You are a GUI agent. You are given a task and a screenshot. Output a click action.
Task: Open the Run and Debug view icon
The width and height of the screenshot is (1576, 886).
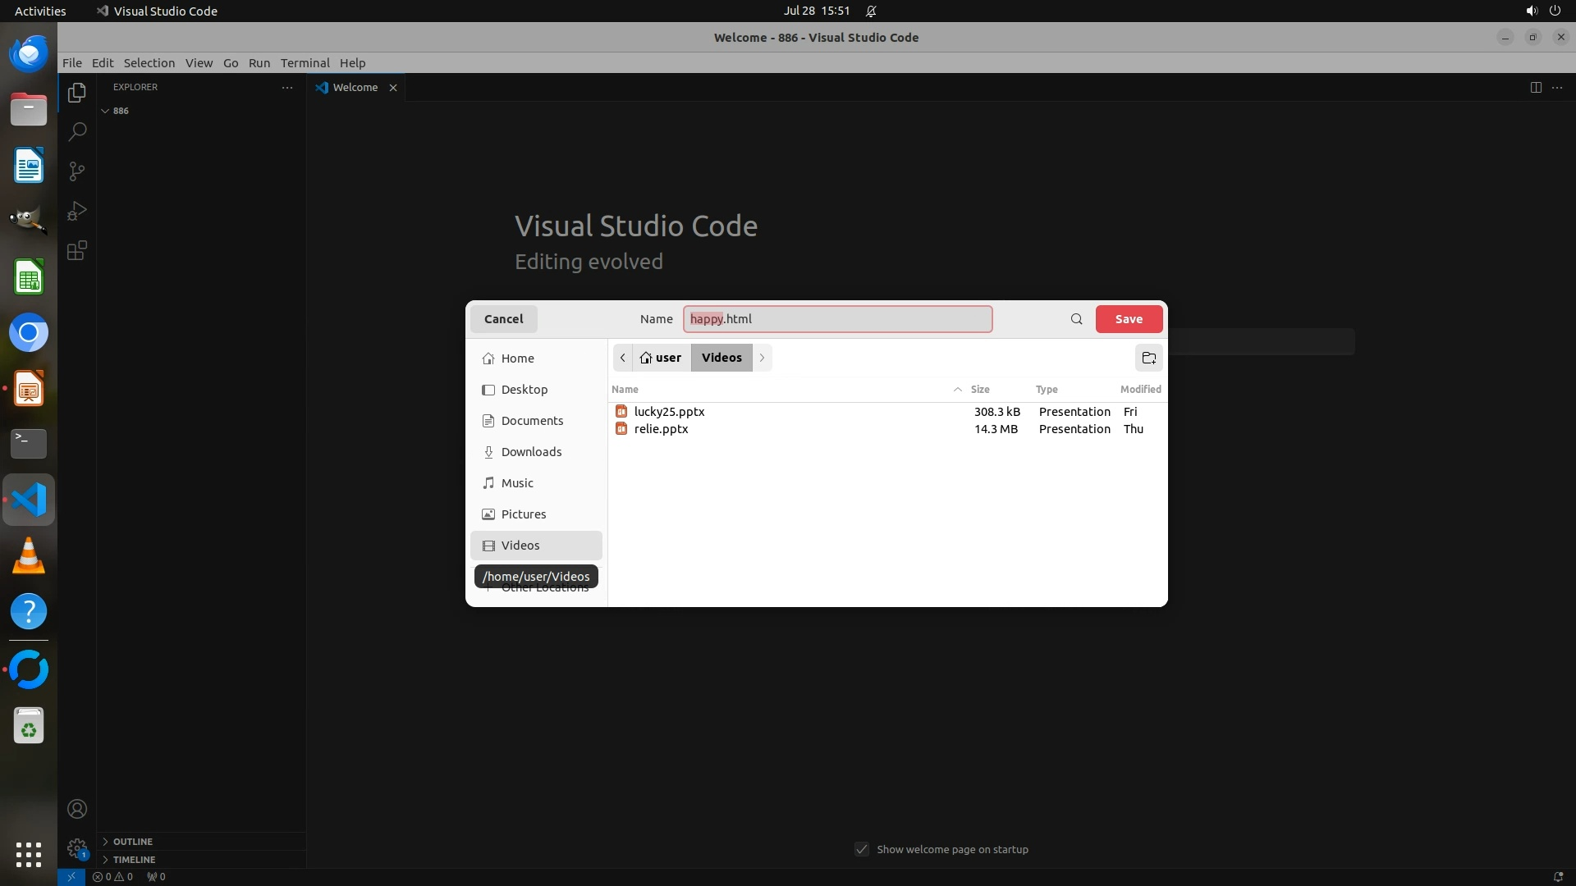(76, 211)
